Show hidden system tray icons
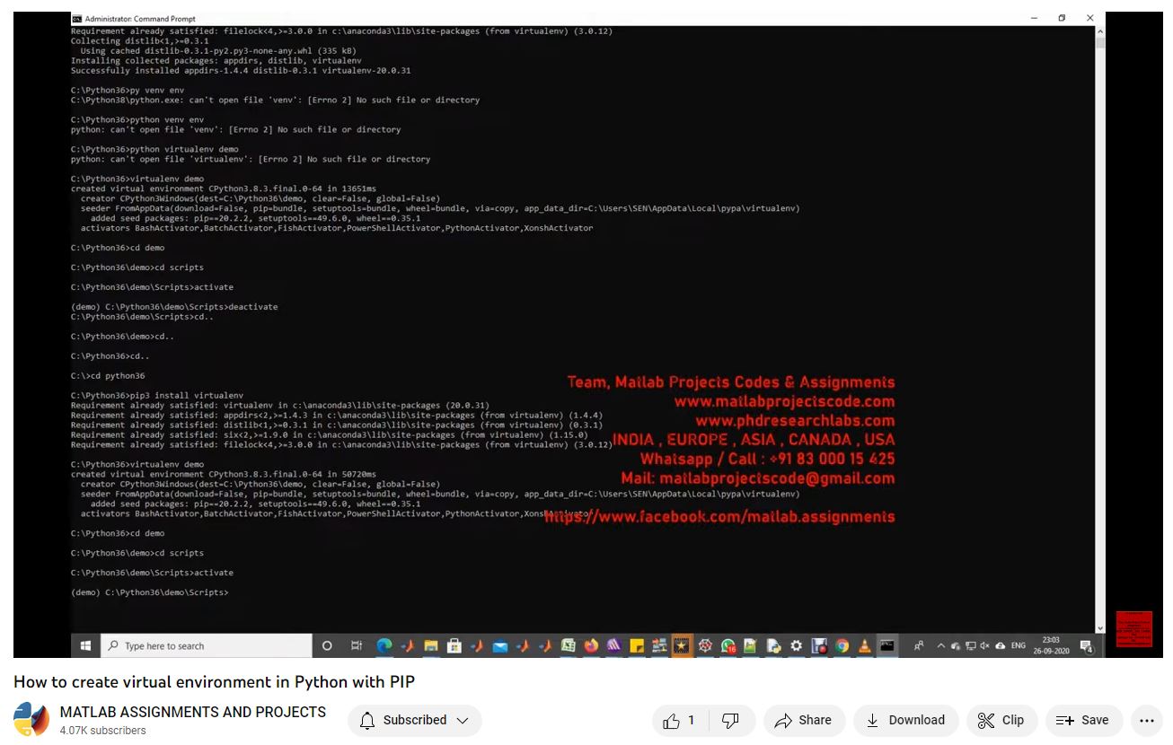 pyautogui.click(x=941, y=646)
